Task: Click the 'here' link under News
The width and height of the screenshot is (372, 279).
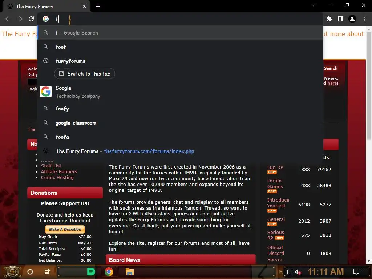Action: (x=332, y=83)
